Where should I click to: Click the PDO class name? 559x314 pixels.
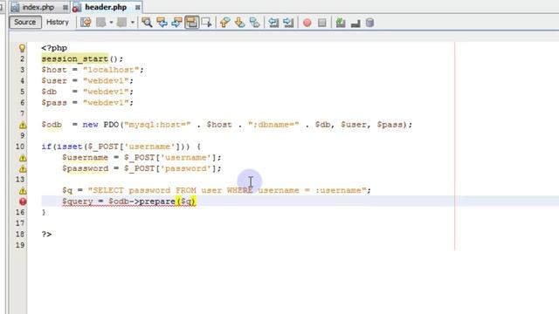pos(111,125)
